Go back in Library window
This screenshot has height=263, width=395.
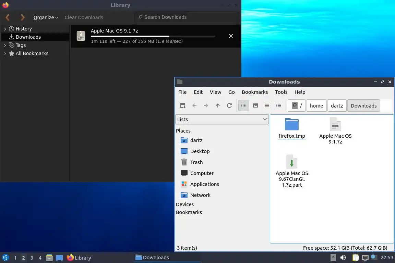tap(8, 17)
